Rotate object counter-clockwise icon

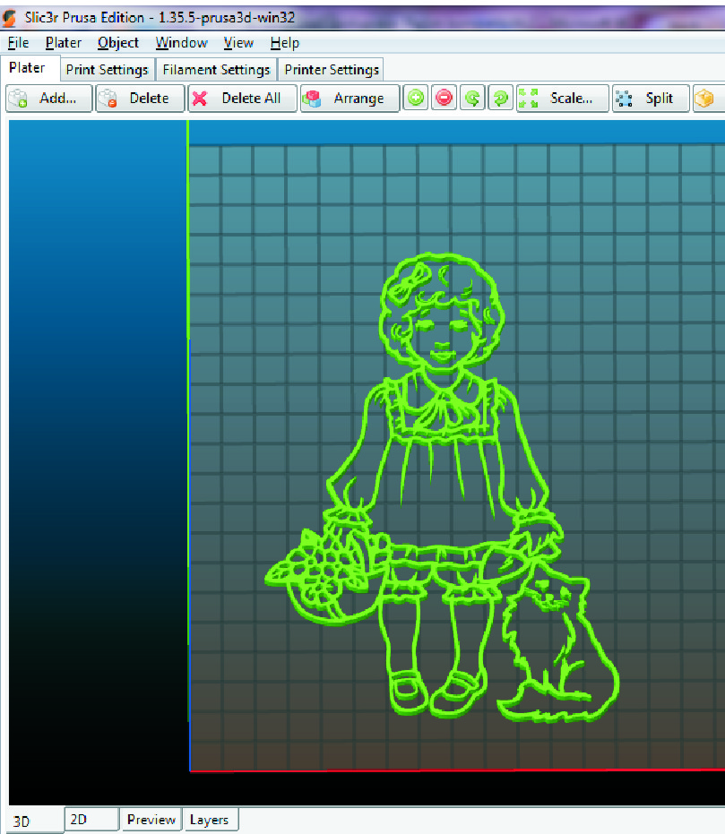point(472,99)
